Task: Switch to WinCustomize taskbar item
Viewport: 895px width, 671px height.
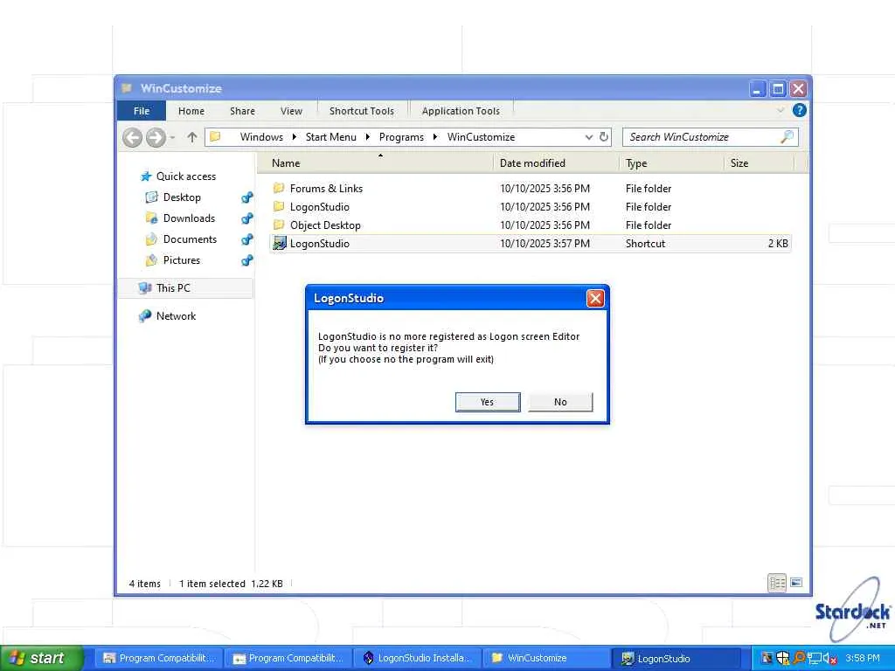Action: [x=547, y=659]
